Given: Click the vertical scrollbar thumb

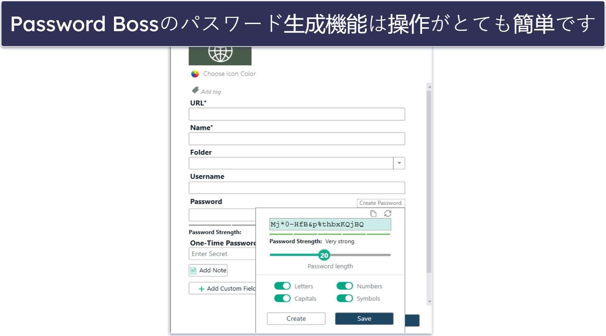Looking at the screenshot, I should [x=429, y=182].
